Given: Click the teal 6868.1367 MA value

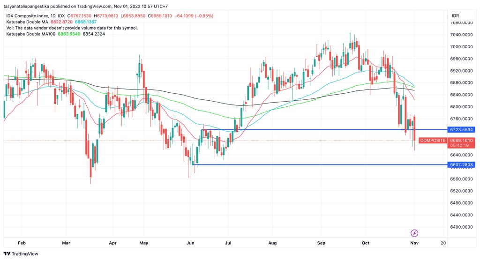Looking at the screenshot, I should [86, 22].
